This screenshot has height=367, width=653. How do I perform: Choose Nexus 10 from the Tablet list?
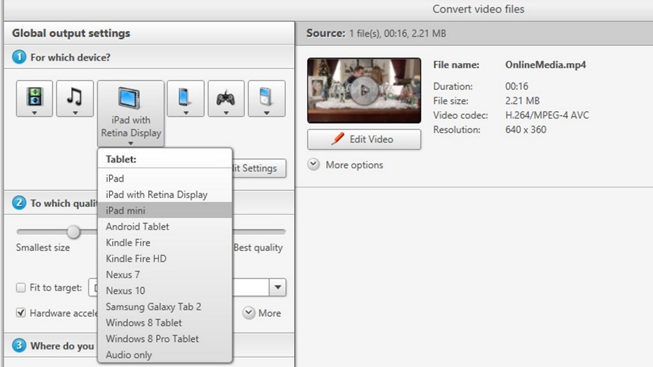click(165, 291)
